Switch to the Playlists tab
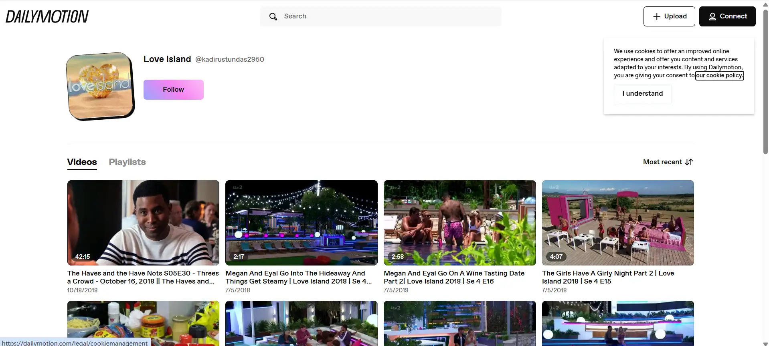The width and height of the screenshot is (769, 346). (127, 162)
